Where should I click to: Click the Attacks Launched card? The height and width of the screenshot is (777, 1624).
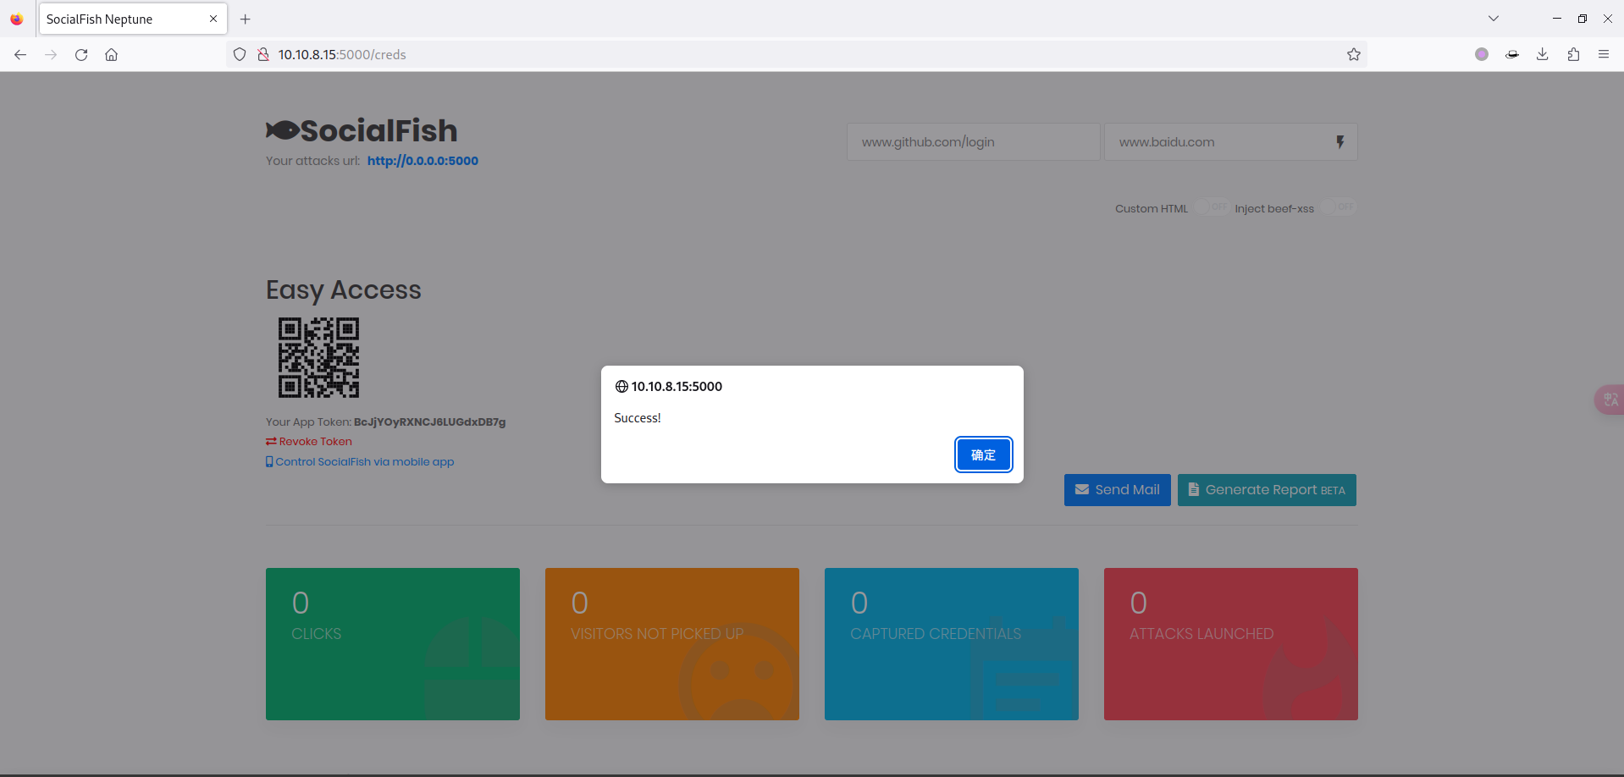click(1231, 644)
